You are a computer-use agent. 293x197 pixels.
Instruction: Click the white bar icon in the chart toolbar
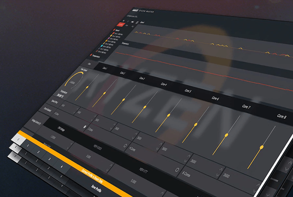click(133, 22)
